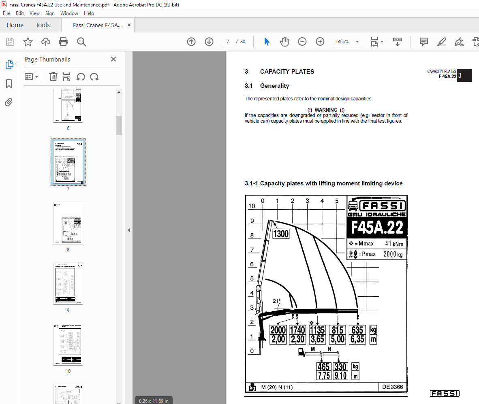Screen dimensions: 479x404
Task: Select page 8 thumbnail
Action: tap(68, 223)
